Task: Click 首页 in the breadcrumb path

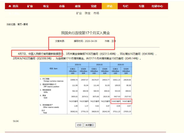Action: pos(20,24)
